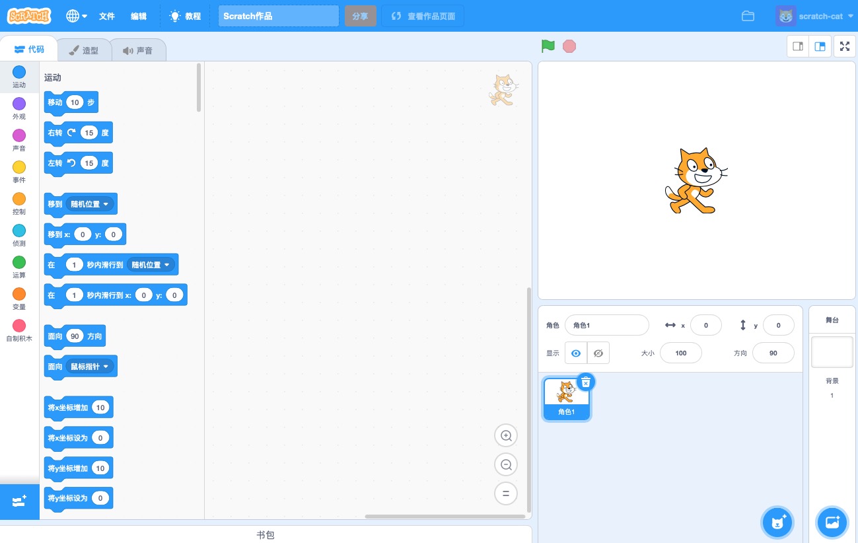Click the sprite y position field
This screenshot has width=858, height=543.
(x=779, y=325)
